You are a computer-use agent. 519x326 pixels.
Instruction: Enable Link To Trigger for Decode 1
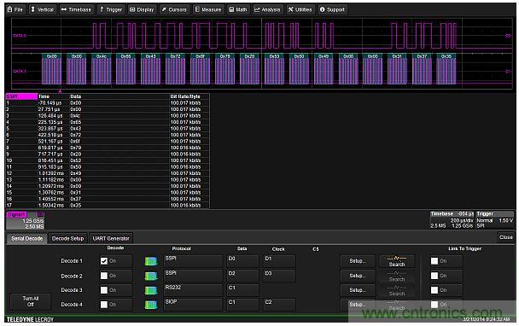coord(434,261)
